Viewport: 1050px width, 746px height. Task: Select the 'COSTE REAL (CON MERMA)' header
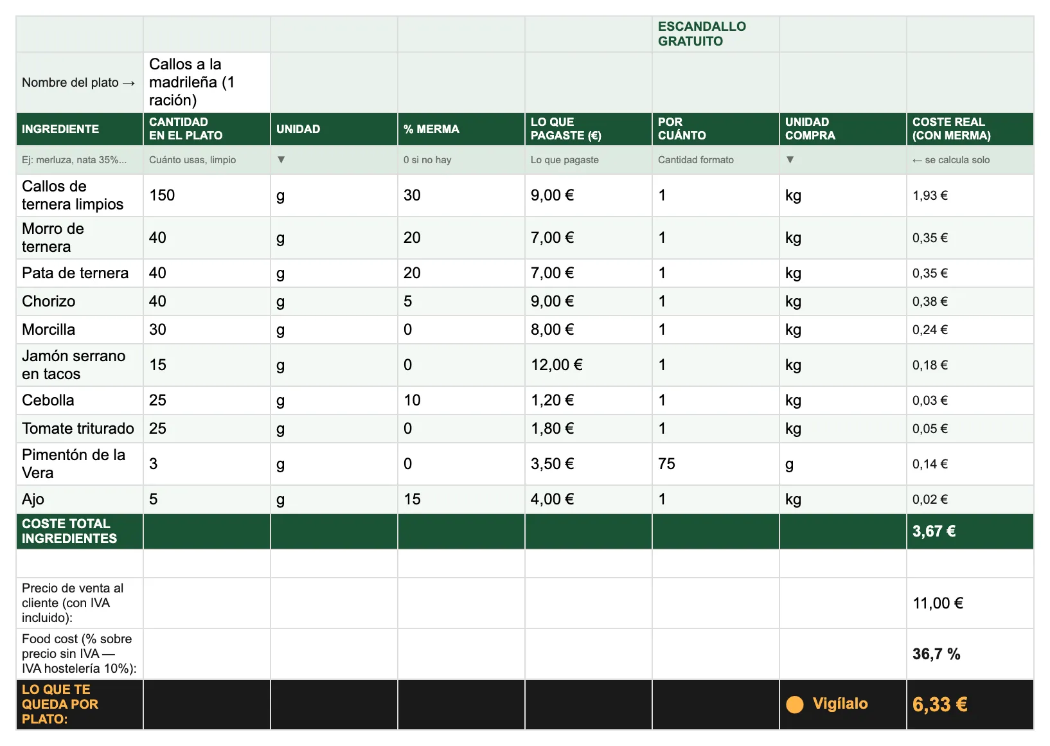coord(970,129)
